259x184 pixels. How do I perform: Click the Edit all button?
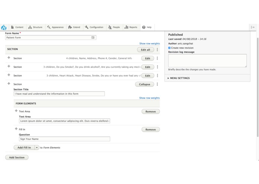145,50
